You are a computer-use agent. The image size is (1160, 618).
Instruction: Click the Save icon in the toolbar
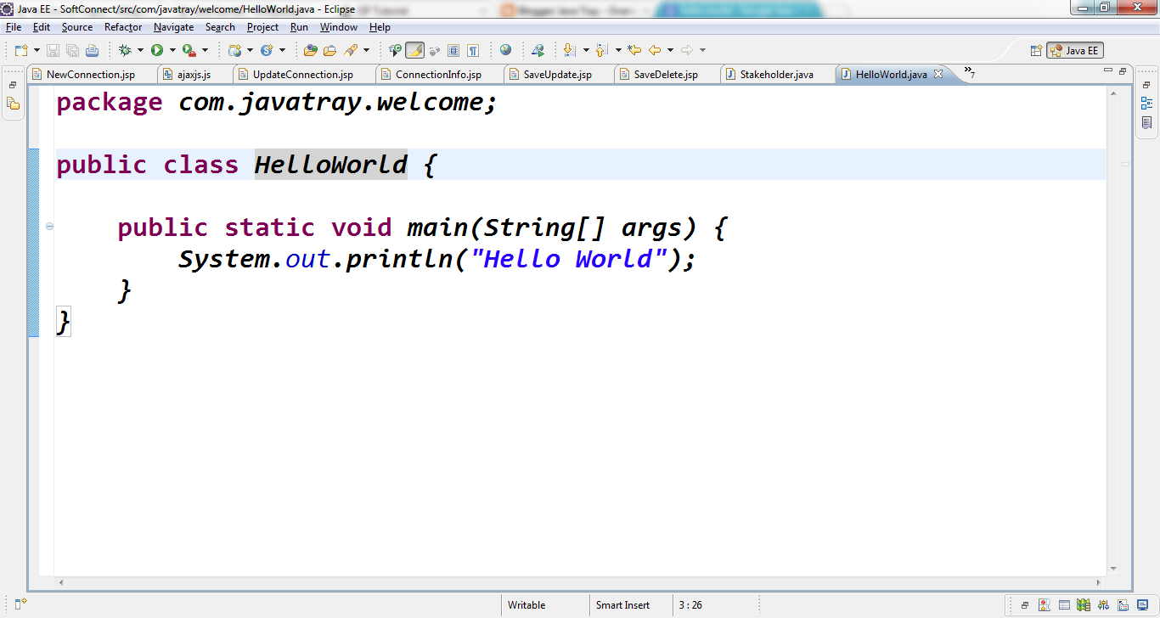click(53, 49)
